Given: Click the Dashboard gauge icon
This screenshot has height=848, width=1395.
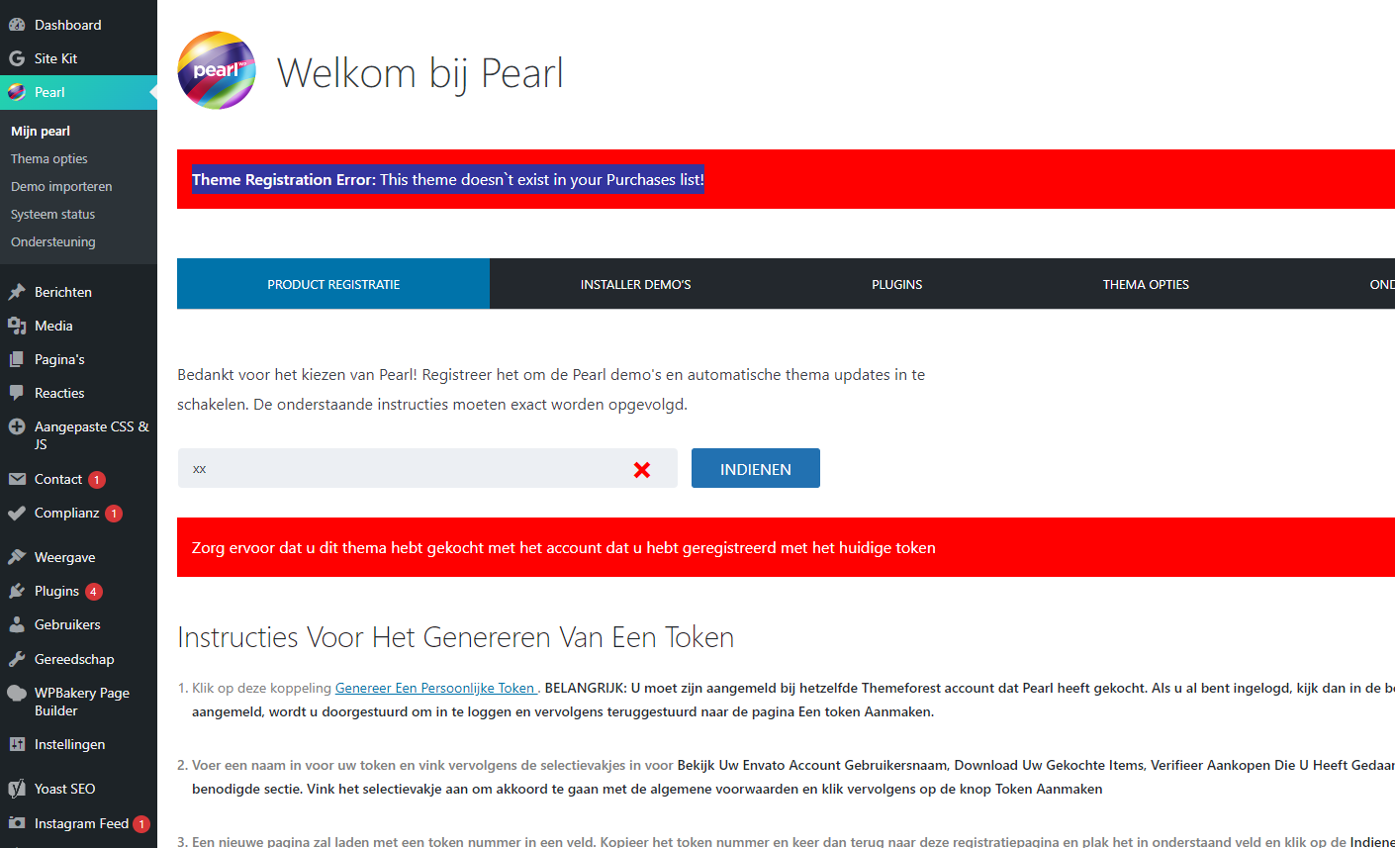Looking at the screenshot, I should click(17, 25).
